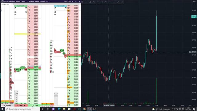The height and width of the screenshot is (111, 197).
Task: Click the active CScalp taskbar icon
Action: 89,109
